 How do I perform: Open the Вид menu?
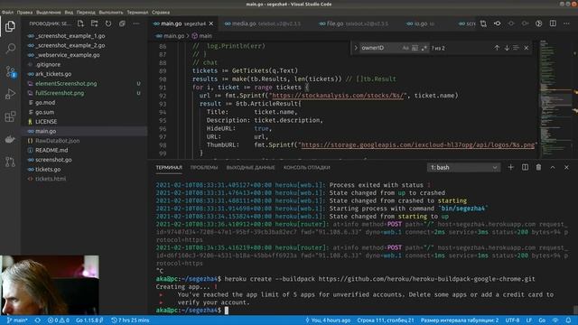pyautogui.click(x=69, y=12)
